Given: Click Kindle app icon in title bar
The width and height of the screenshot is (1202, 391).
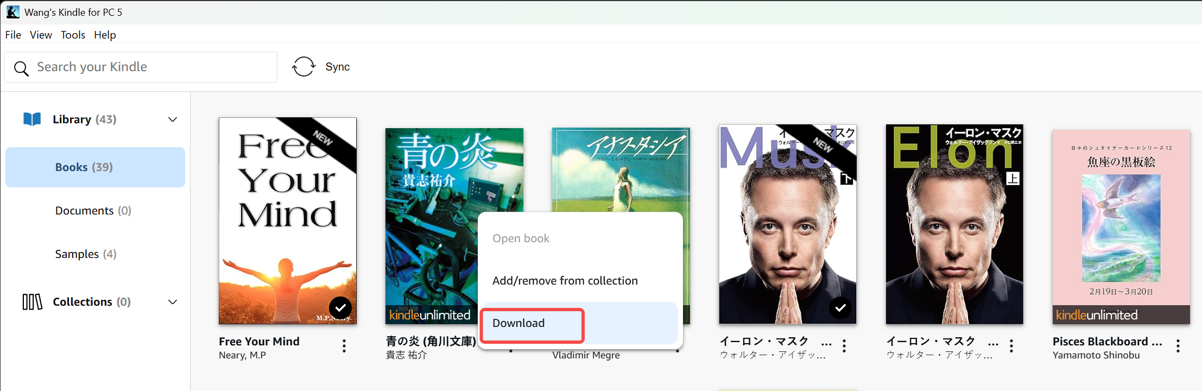Looking at the screenshot, I should (13, 12).
